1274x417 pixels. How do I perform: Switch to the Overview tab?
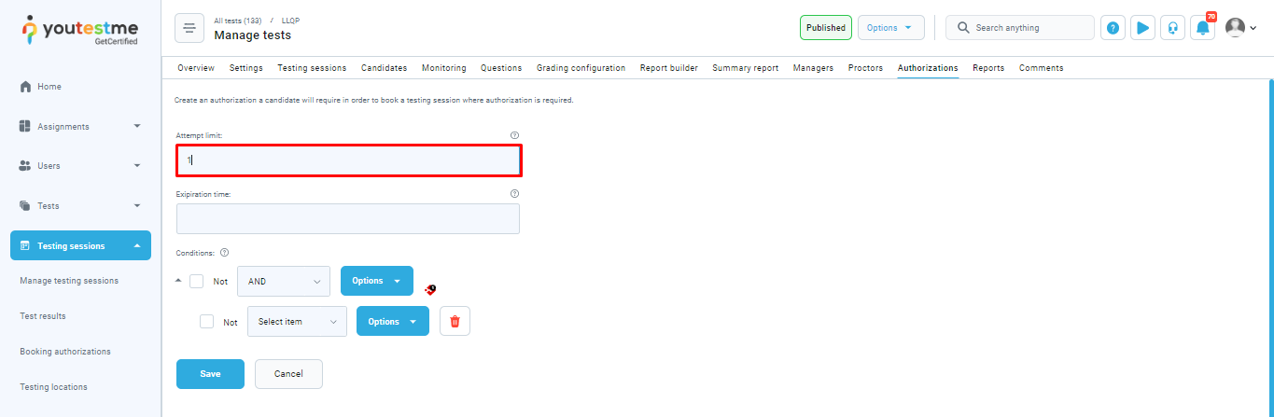(x=196, y=68)
